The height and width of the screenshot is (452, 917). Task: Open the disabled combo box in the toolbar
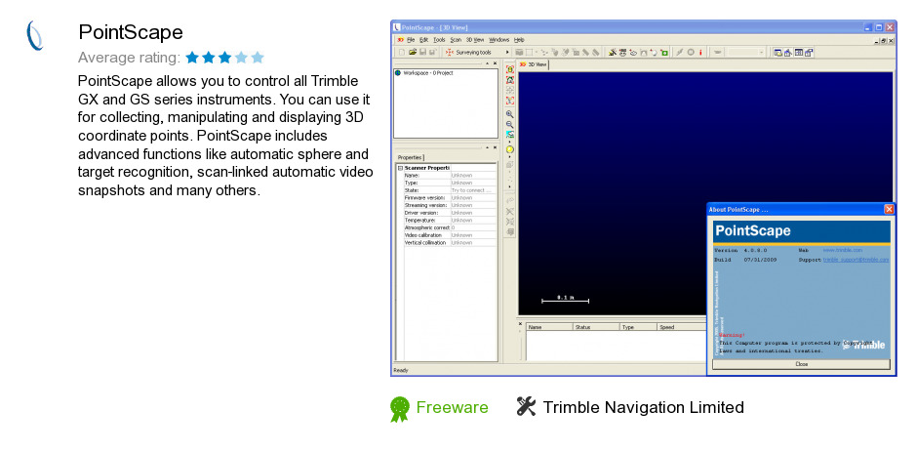(x=747, y=52)
